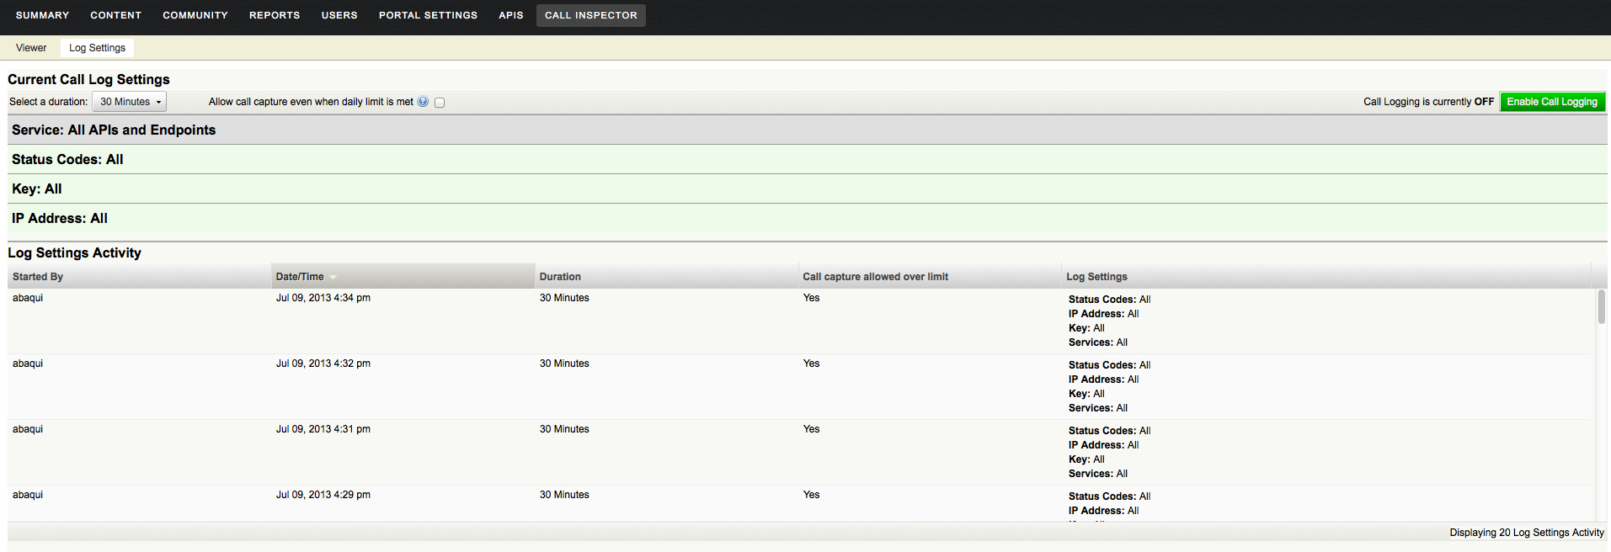This screenshot has height=552, width=1611.
Task: Sort by the Duration column header
Action: click(x=666, y=277)
